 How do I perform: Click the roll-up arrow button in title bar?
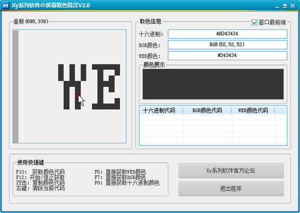pyautogui.click(x=284, y=5)
